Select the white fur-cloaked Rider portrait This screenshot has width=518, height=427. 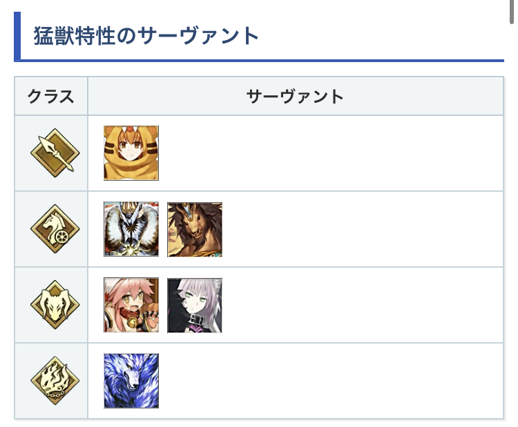[131, 229]
